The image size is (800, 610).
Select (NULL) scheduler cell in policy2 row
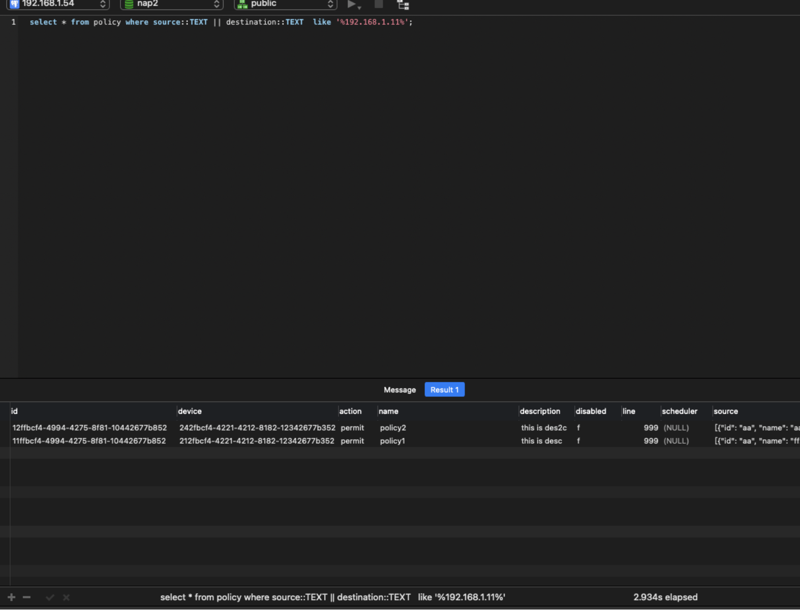676,428
